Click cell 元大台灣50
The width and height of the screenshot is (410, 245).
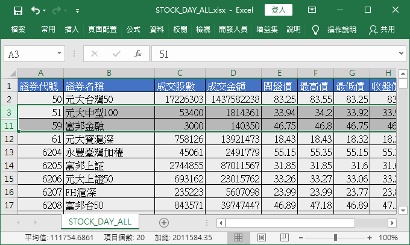click(x=109, y=99)
